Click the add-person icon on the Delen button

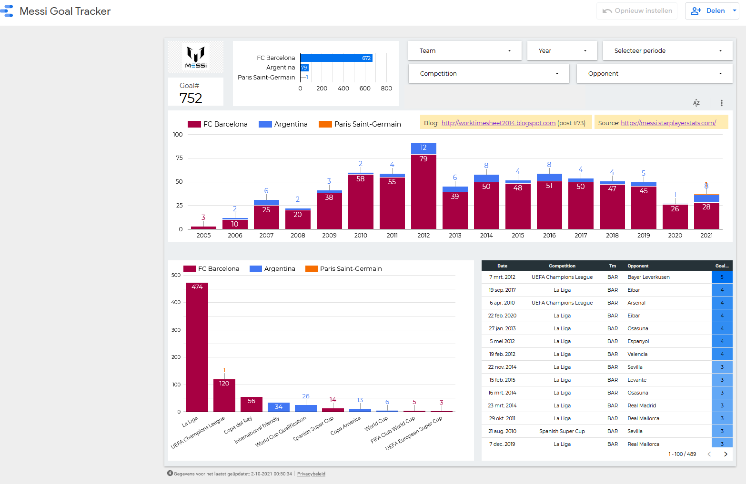coord(696,10)
